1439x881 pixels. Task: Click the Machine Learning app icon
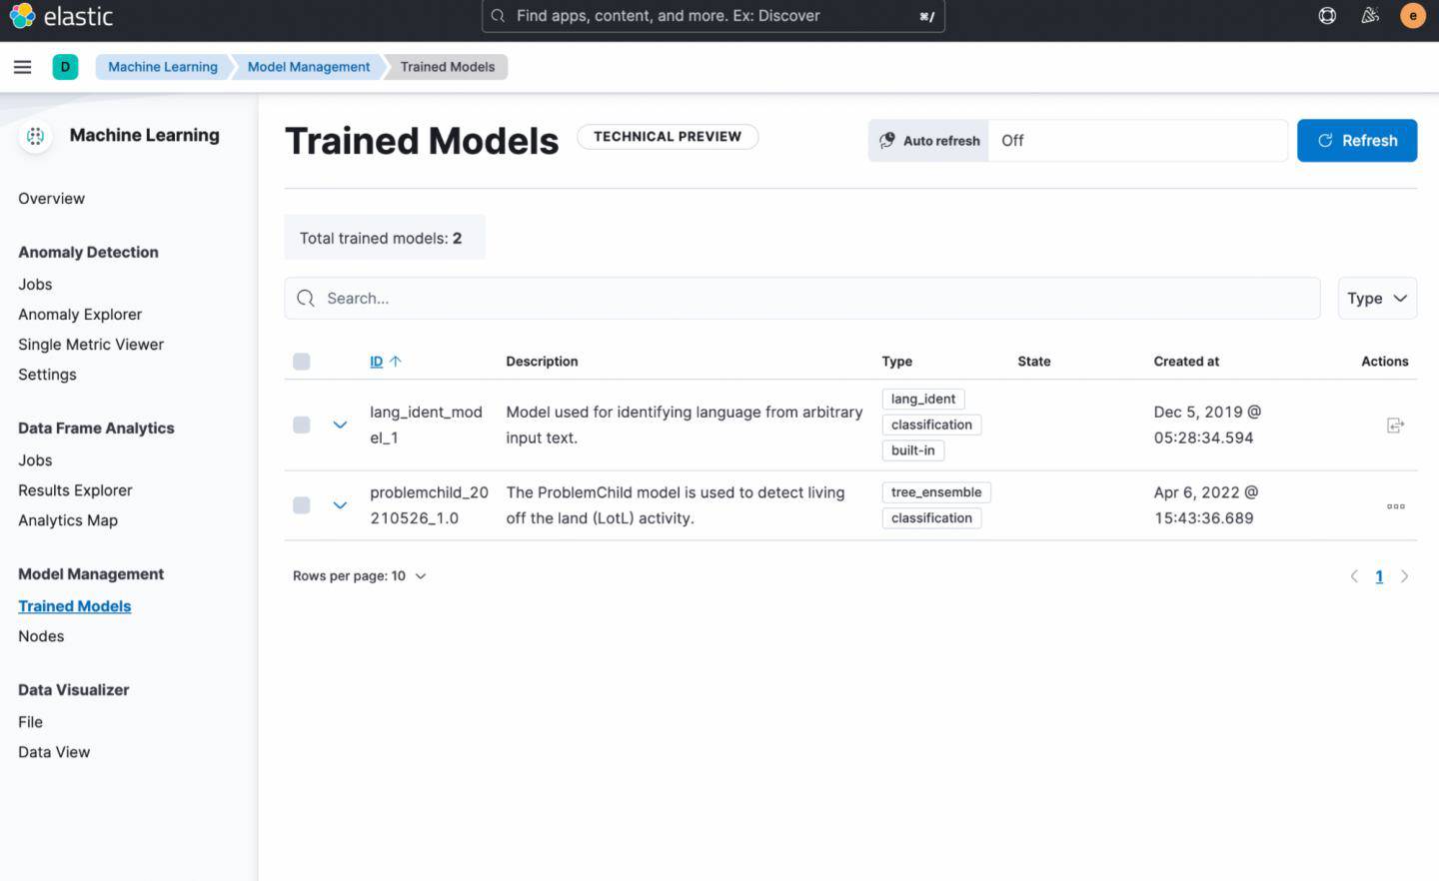pyautogui.click(x=35, y=136)
